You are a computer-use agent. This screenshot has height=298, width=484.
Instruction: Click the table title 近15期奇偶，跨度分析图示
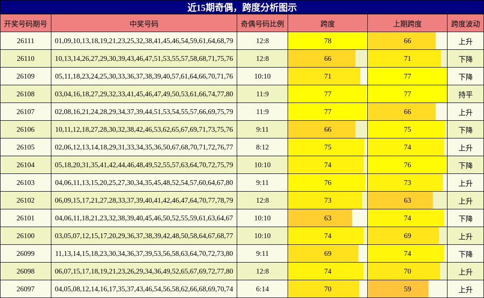click(242, 7)
